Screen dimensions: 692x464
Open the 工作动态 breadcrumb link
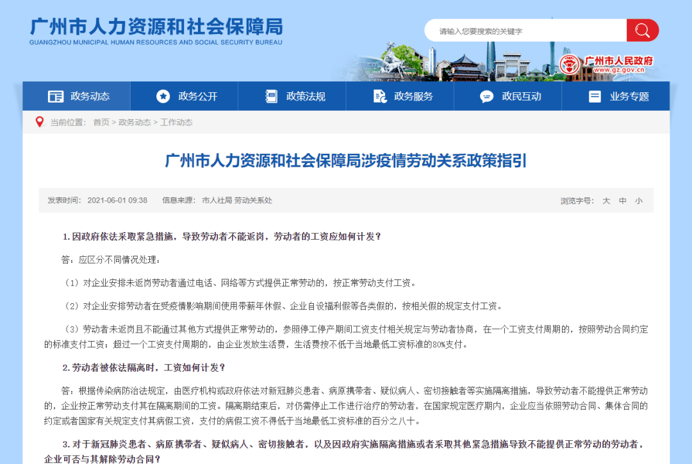pos(176,122)
